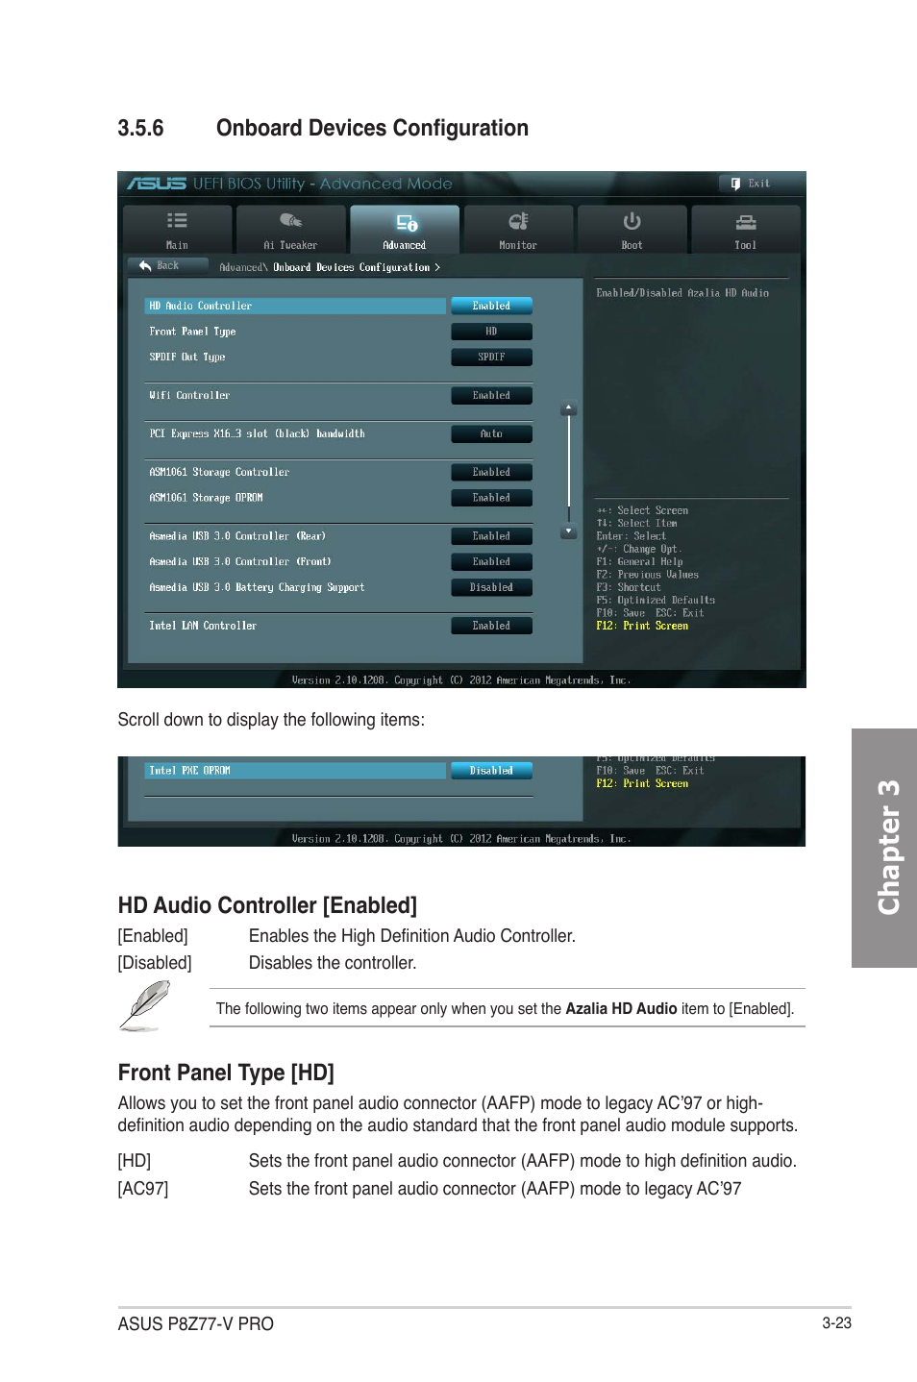Screen dimensions: 917x1382
Task: Click Onboard Devices Configuration breadcrumb
Action: click(352, 268)
